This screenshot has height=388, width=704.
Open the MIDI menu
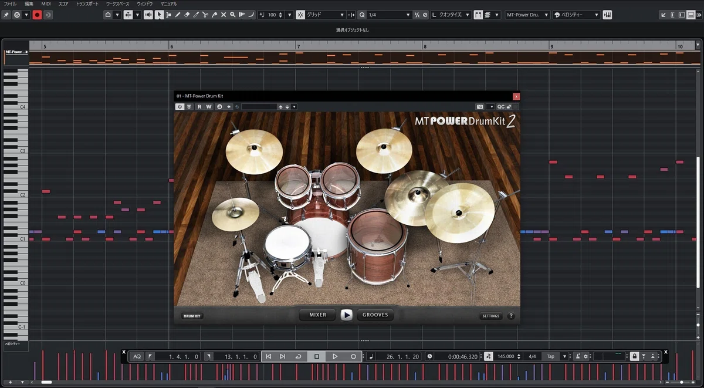click(46, 4)
